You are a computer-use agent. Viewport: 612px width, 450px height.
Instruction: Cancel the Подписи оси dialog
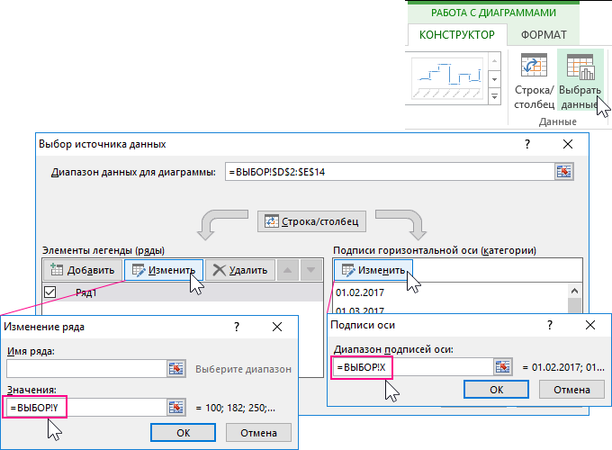click(571, 389)
